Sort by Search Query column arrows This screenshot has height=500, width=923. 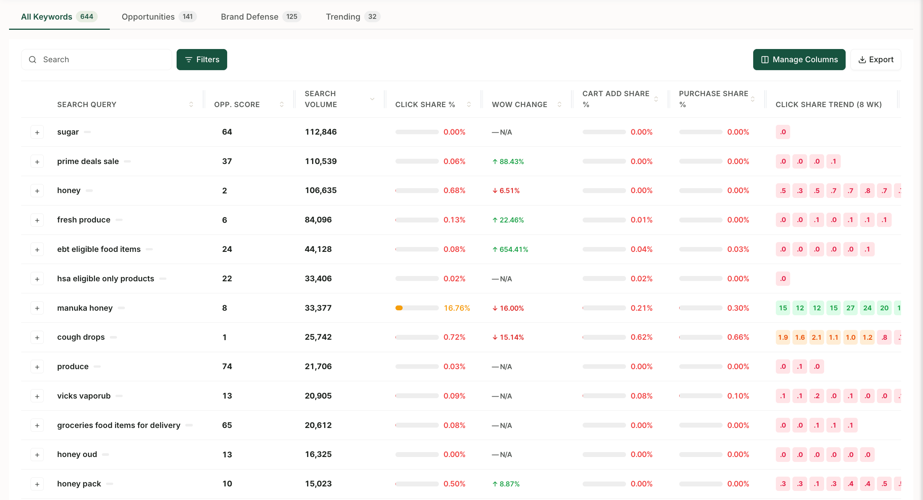tap(191, 104)
